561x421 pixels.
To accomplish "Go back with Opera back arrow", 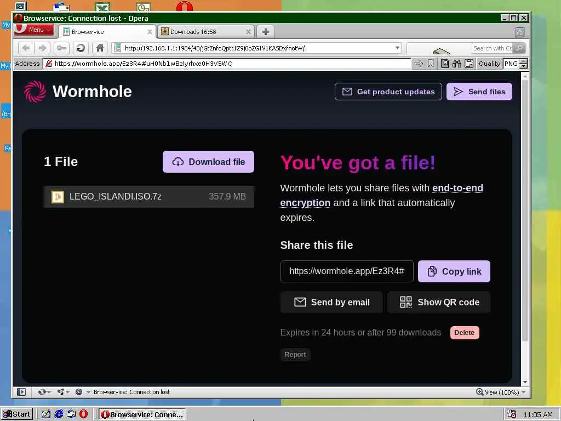I will (26, 48).
